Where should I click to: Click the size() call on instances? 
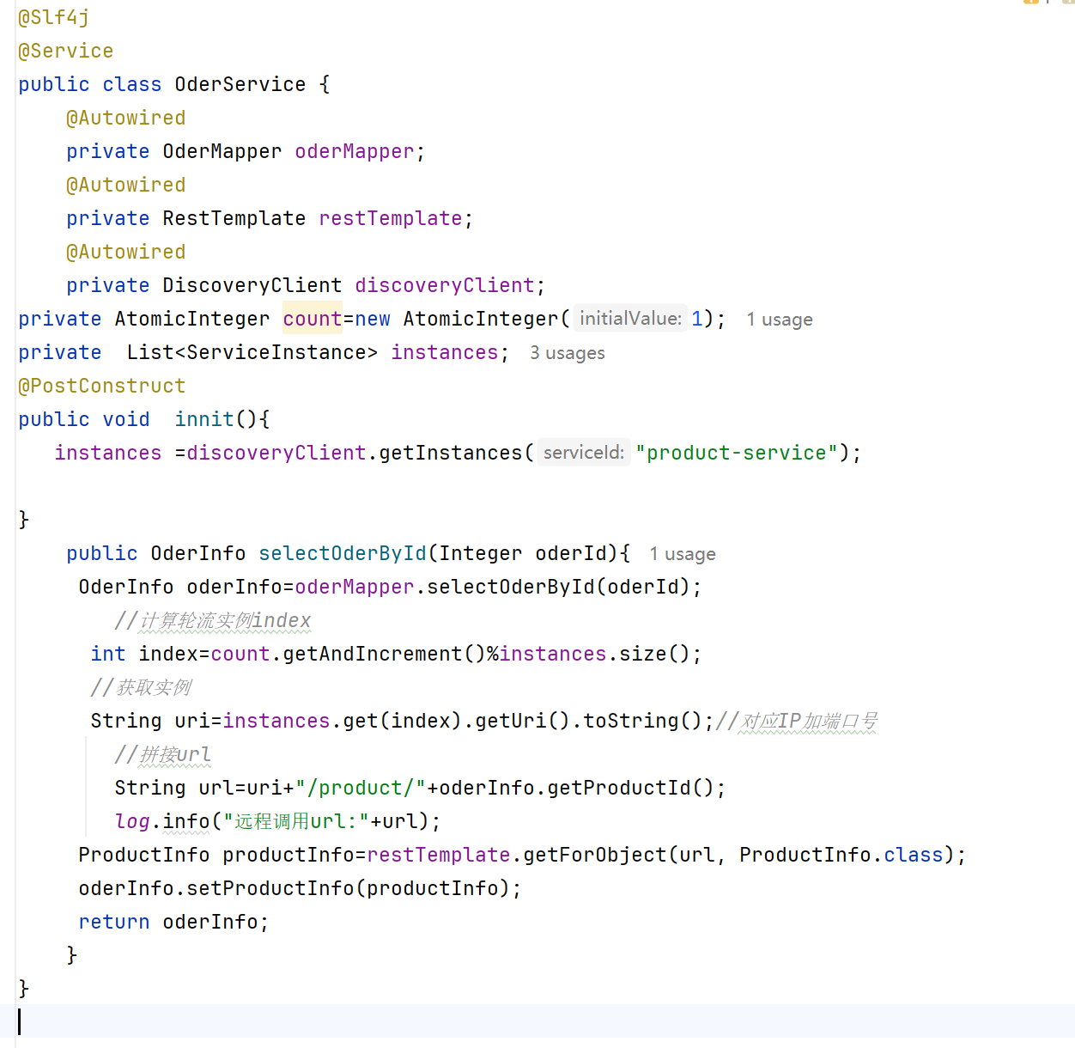tap(655, 654)
